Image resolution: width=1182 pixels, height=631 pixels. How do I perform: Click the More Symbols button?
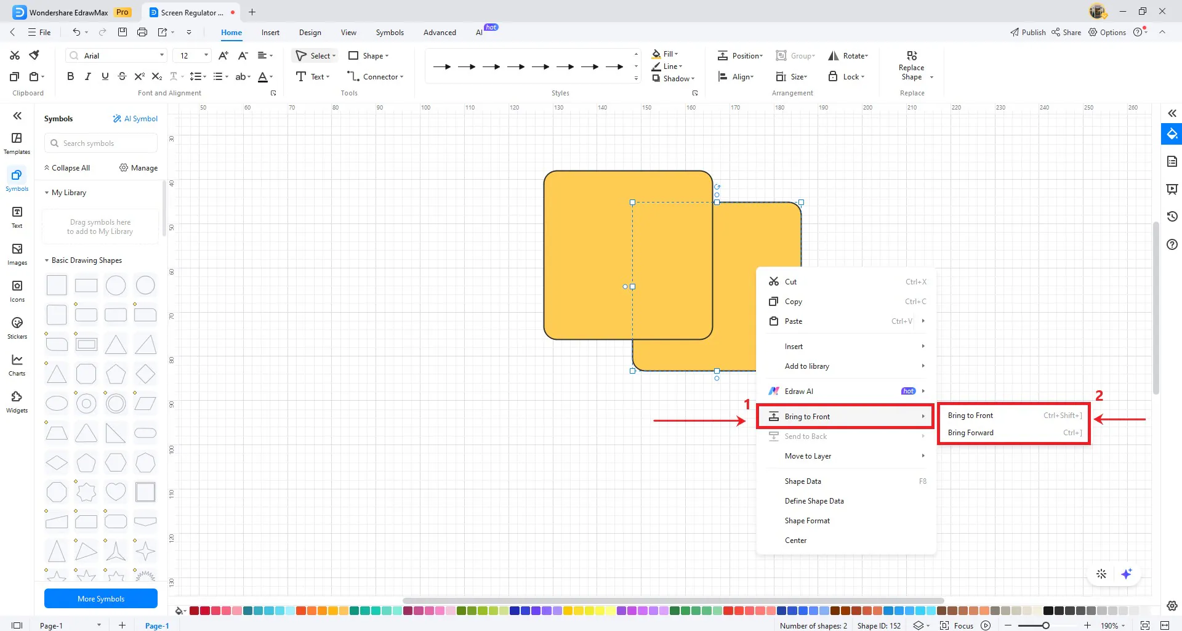pyautogui.click(x=101, y=598)
